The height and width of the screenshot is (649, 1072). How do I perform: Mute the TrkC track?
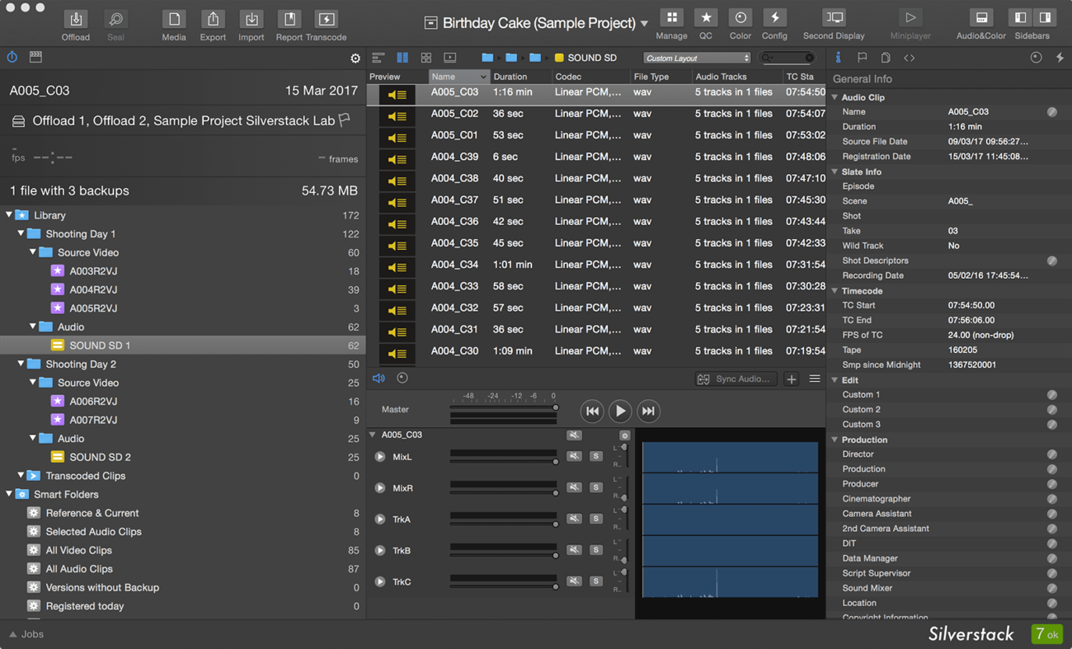click(574, 581)
